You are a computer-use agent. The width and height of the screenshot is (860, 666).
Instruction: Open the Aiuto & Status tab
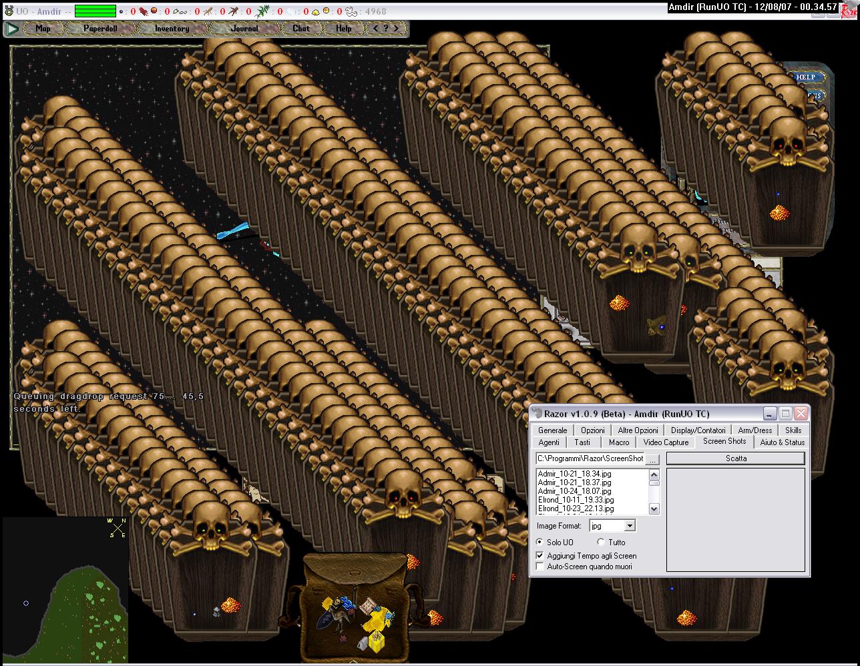[x=782, y=442]
